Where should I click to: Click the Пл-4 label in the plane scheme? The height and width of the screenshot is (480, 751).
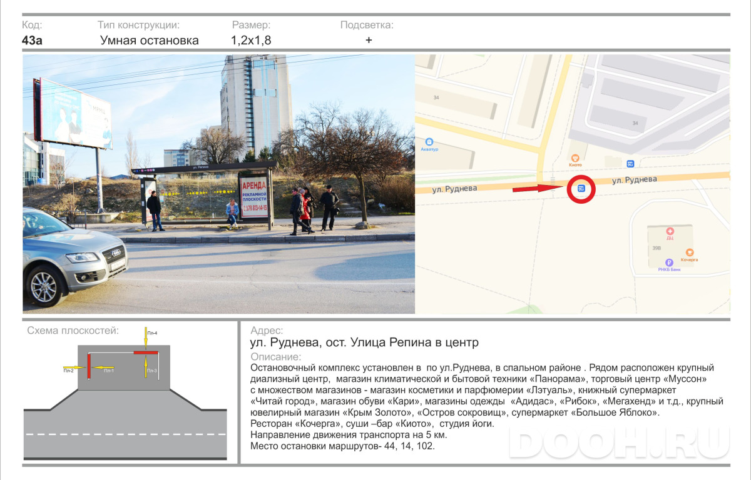[152, 333]
